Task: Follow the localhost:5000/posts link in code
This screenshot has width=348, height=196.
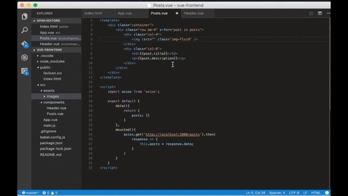Action: 172,134
